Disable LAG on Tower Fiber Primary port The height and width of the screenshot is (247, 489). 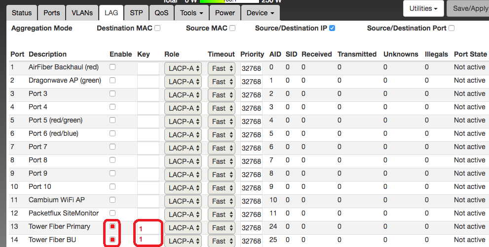pyautogui.click(x=113, y=226)
